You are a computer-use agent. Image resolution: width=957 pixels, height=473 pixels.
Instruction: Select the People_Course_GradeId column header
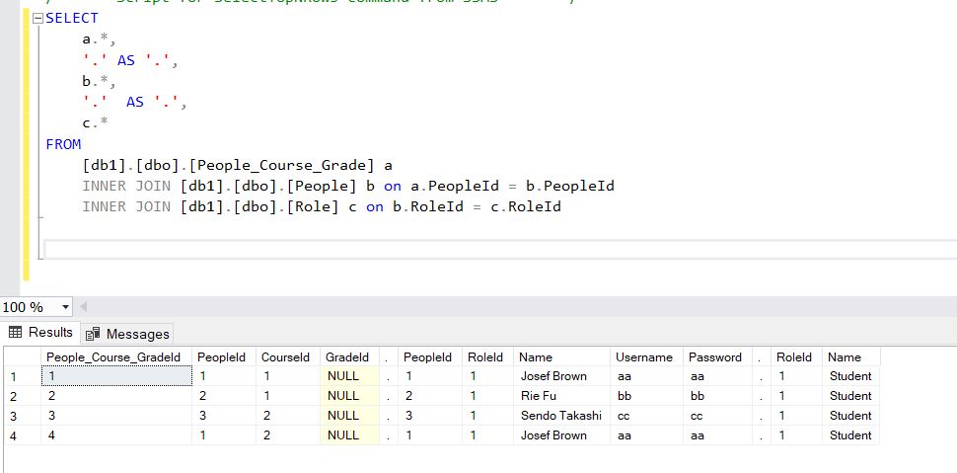[x=116, y=357]
